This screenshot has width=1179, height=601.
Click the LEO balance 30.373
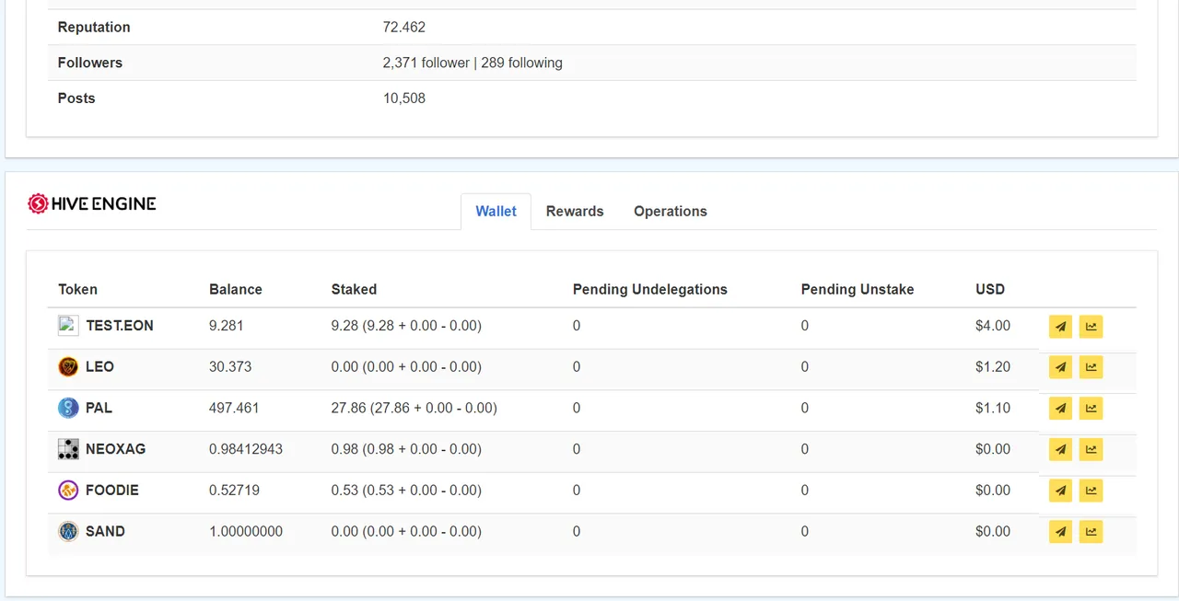(230, 366)
